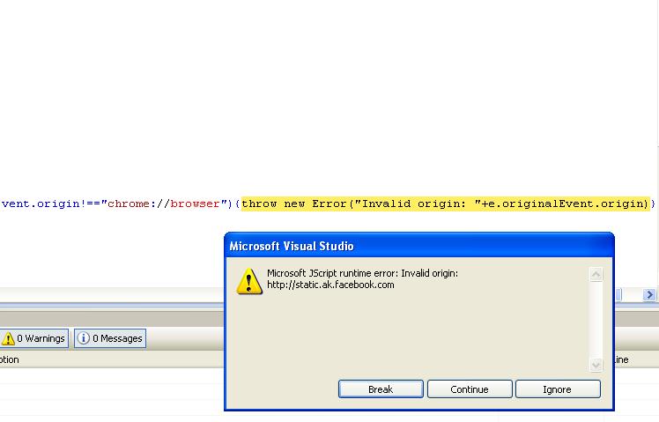Click the Ignore button in dialog
Image resolution: width=659 pixels, height=422 pixels.
[x=558, y=389]
